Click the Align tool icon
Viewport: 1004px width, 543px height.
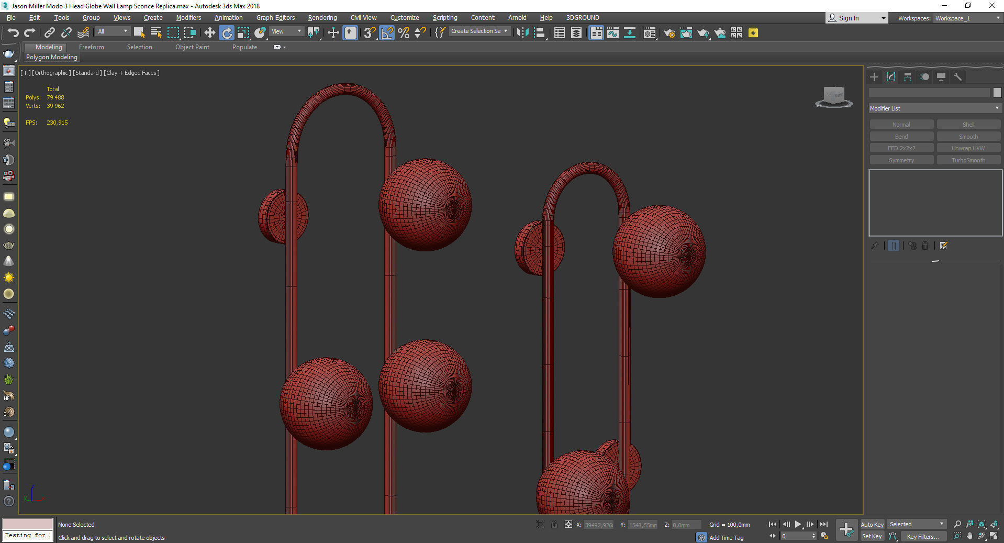tap(540, 33)
